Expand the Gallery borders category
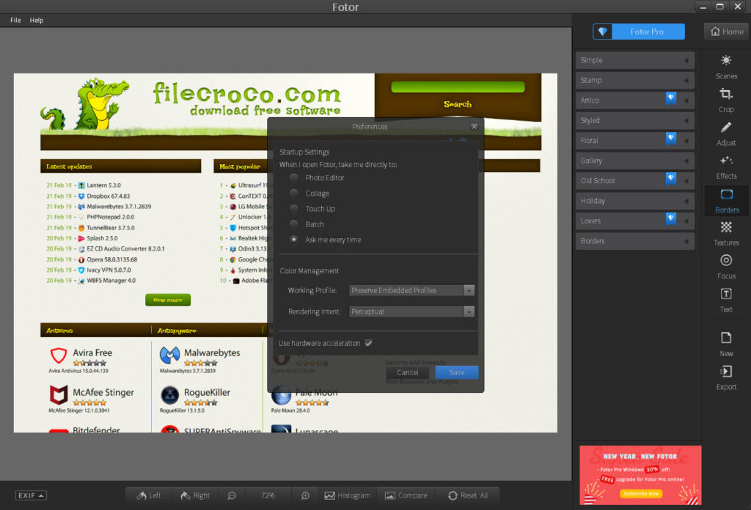 [635, 160]
